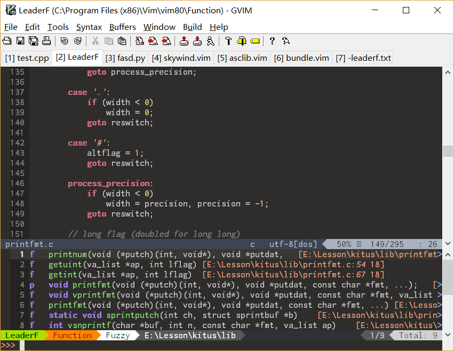Click the Function status bar segment
This screenshot has width=454, height=351.
(x=73, y=336)
